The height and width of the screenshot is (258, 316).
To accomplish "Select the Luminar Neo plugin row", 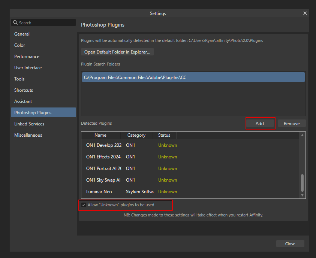I will pos(190,192).
